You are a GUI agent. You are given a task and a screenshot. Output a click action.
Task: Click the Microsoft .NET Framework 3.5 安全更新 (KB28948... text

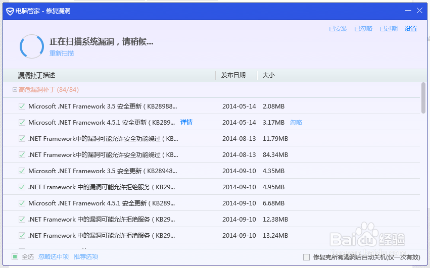(x=103, y=171)
